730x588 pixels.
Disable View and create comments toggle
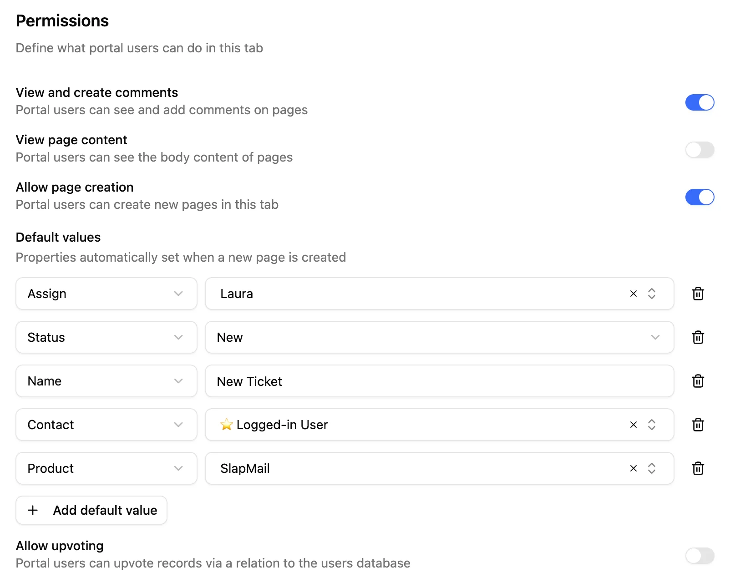[700, 102]
